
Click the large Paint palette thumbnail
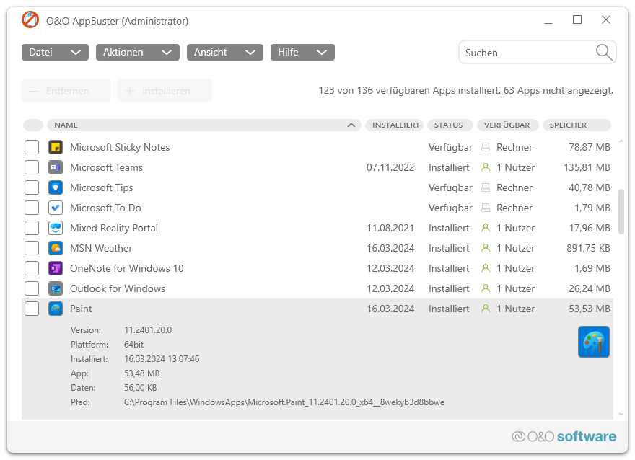(x=594, y=342)
